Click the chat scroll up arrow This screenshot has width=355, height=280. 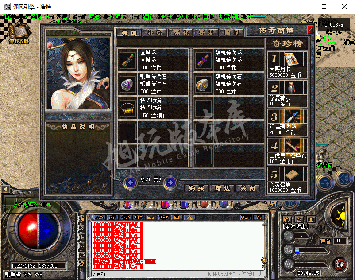coord(264,224)
